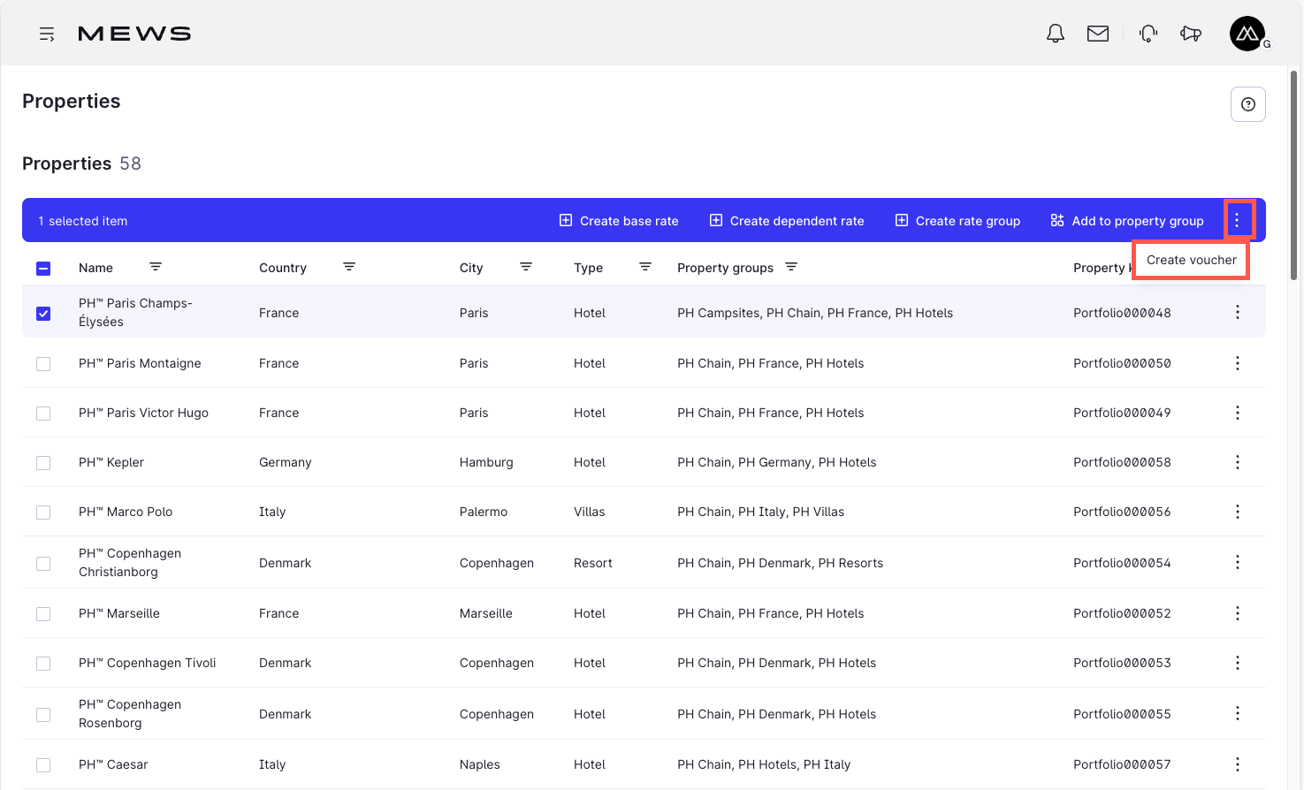
Task: Open the Name column filter
Action: point(156,267)
